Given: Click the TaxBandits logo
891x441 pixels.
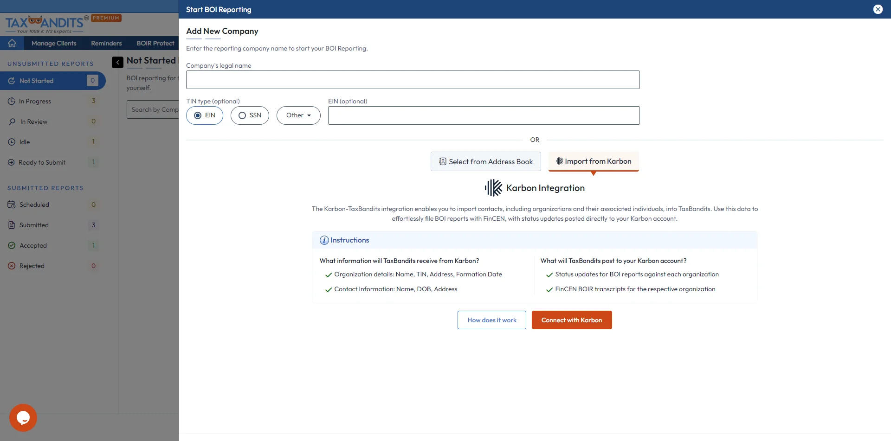Looking at the screenshot, I should pos(47,25).
